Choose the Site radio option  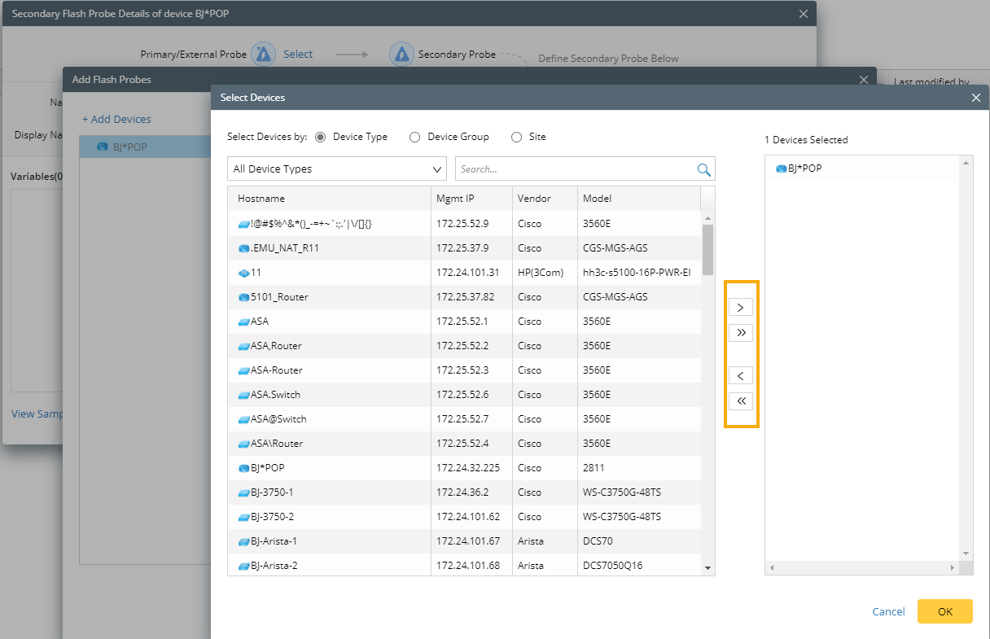516,138
